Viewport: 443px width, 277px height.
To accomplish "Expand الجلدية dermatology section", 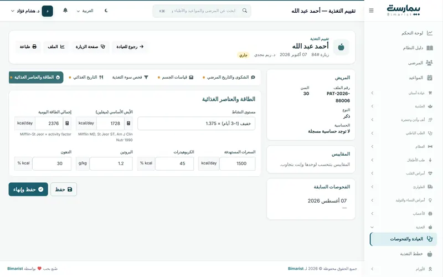I will point(403,106).
